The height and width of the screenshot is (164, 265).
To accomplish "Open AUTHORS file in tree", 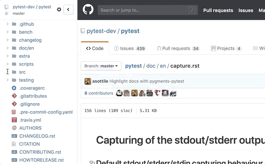I will tap(30, 128).
